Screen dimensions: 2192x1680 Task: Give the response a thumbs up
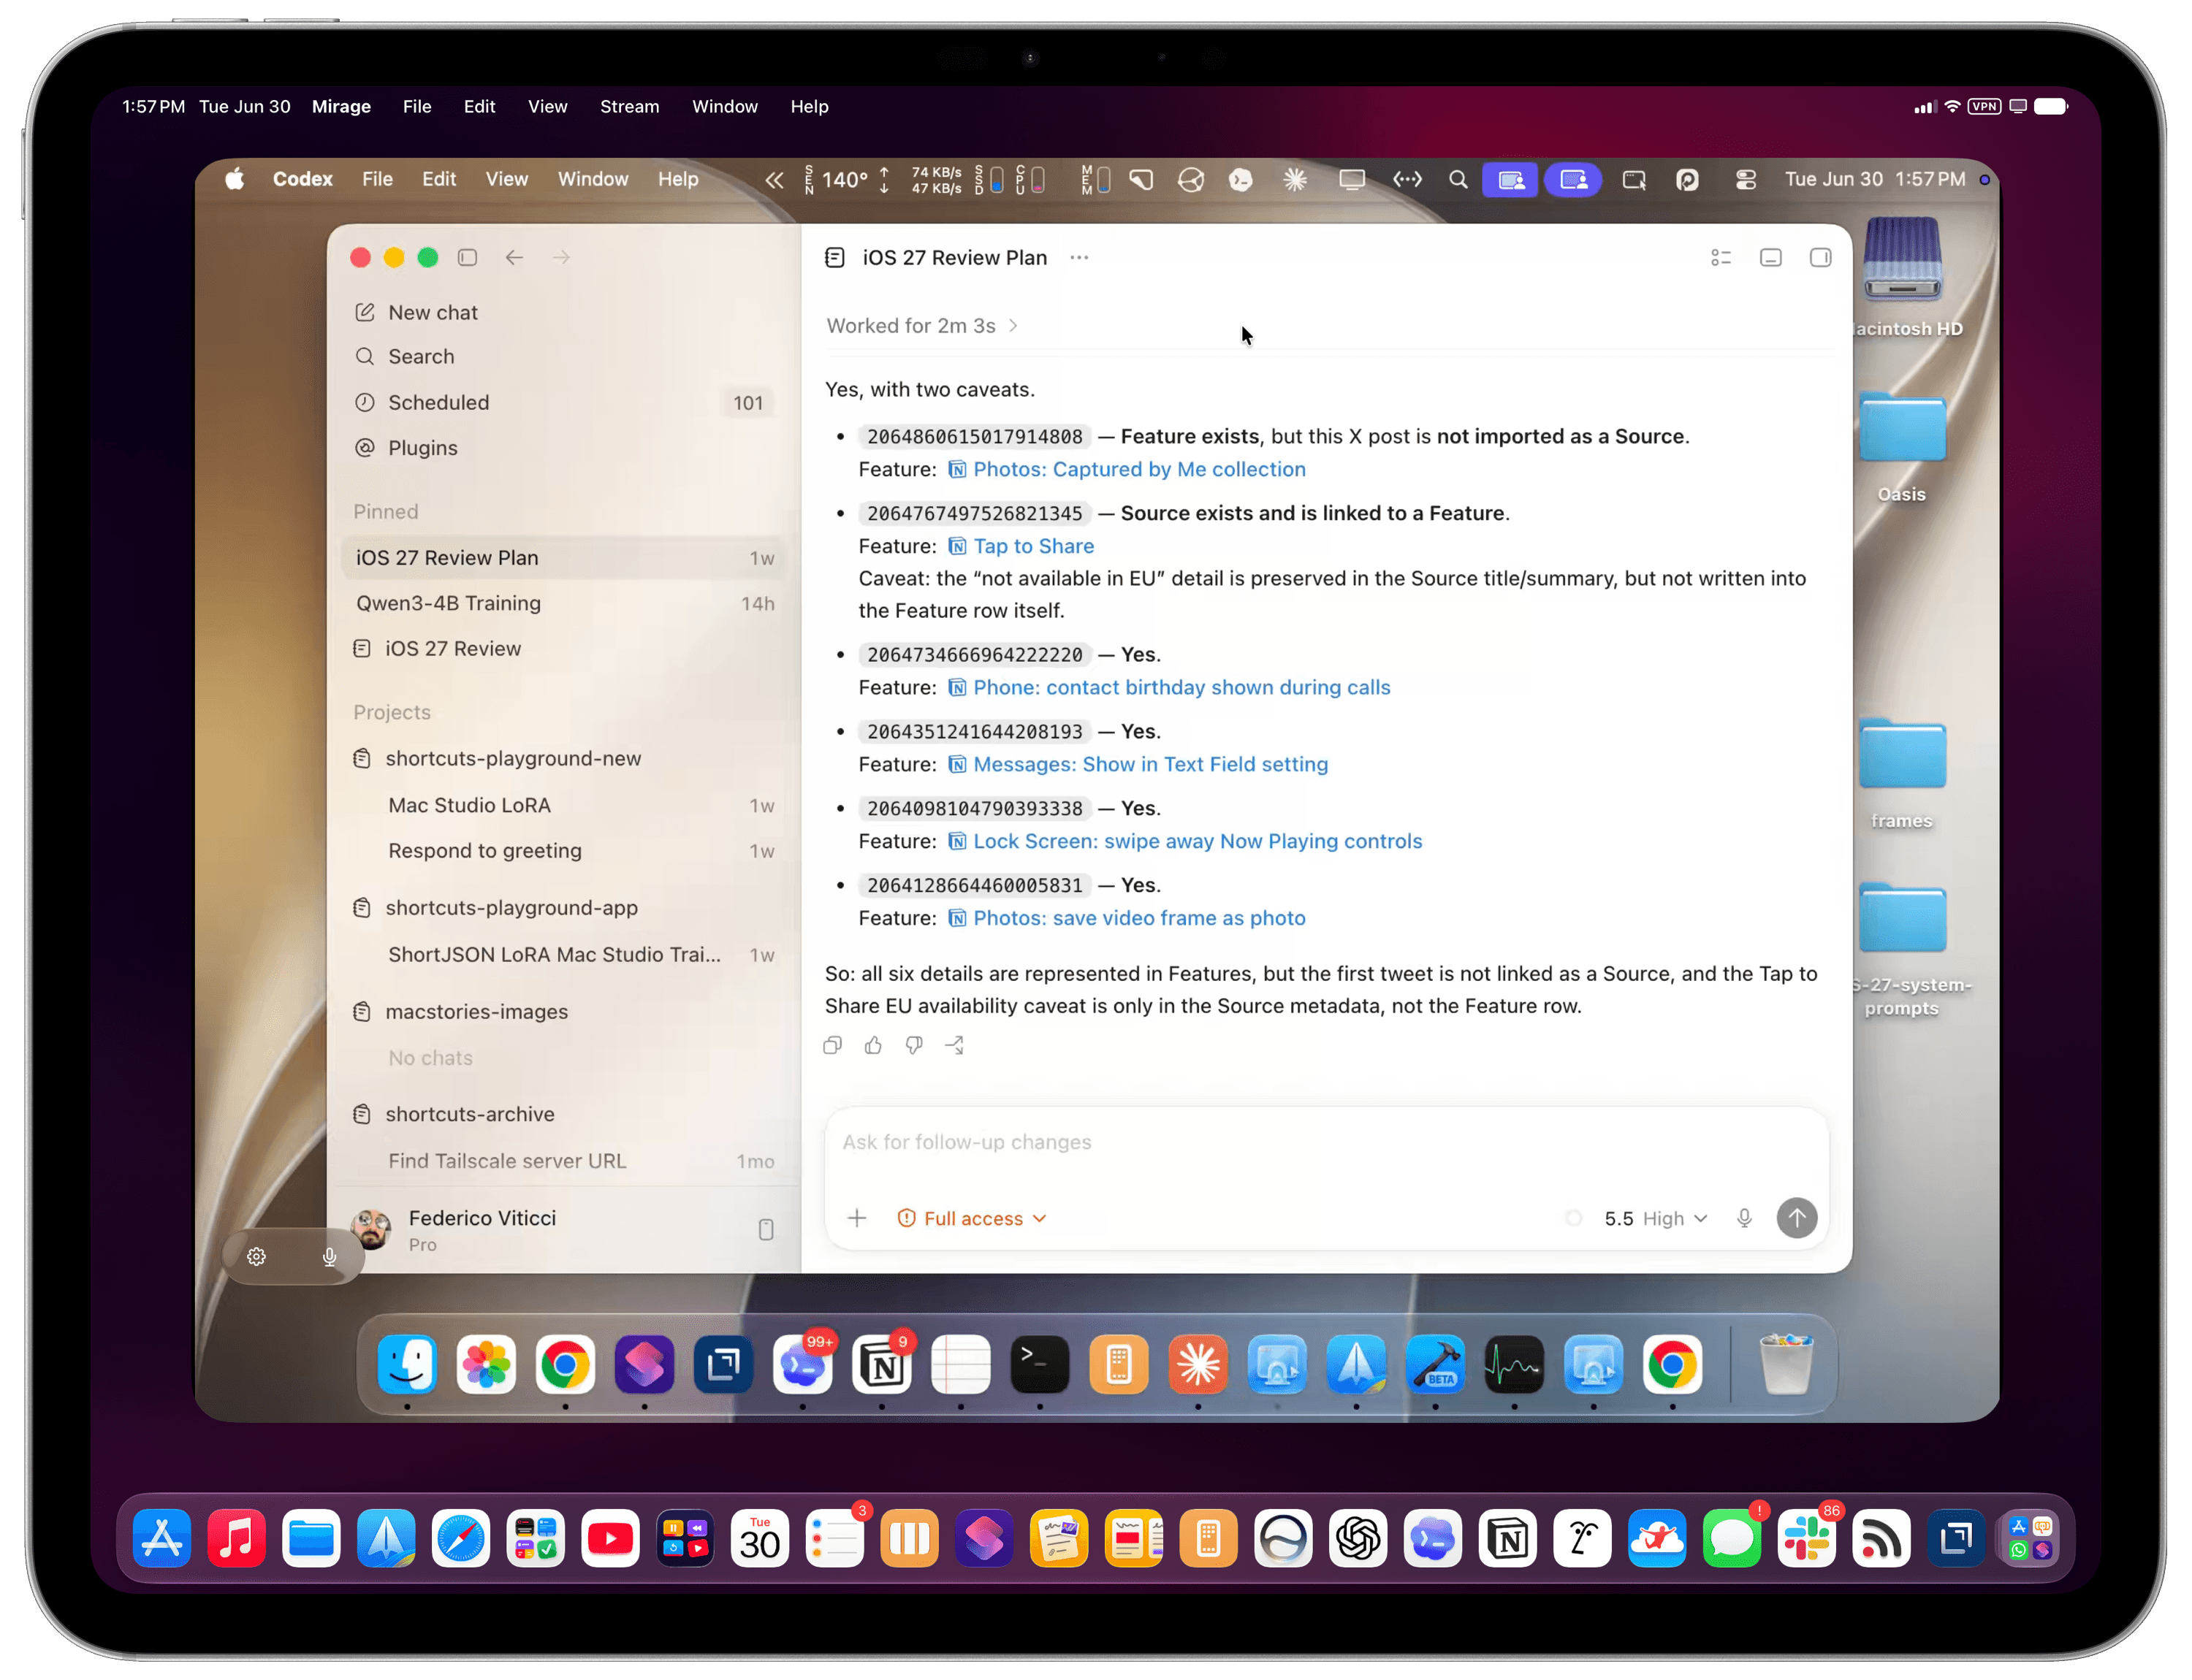873,1045
